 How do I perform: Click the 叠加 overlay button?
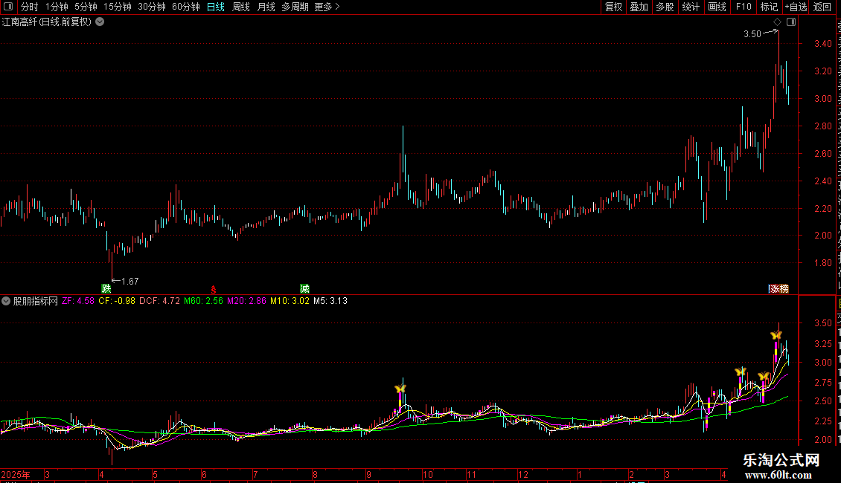point(639,7)
